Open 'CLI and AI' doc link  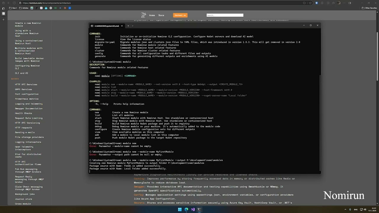22,73
